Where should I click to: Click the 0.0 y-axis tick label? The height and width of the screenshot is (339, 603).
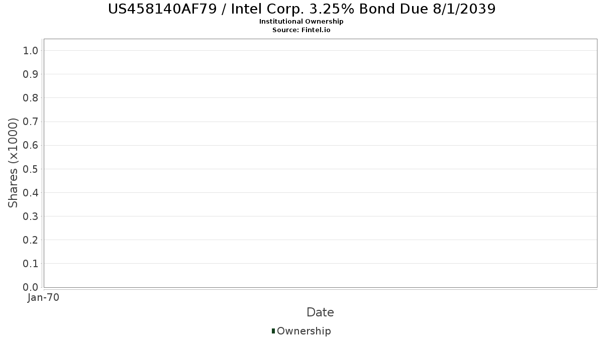(31, 287)
